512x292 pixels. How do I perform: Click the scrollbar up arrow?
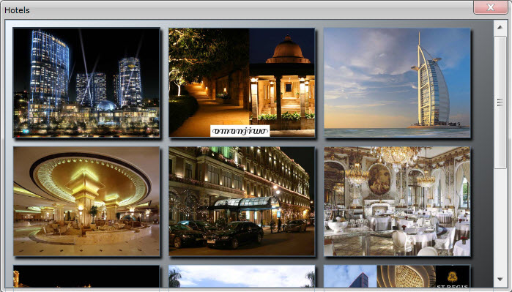pos(500,27)
